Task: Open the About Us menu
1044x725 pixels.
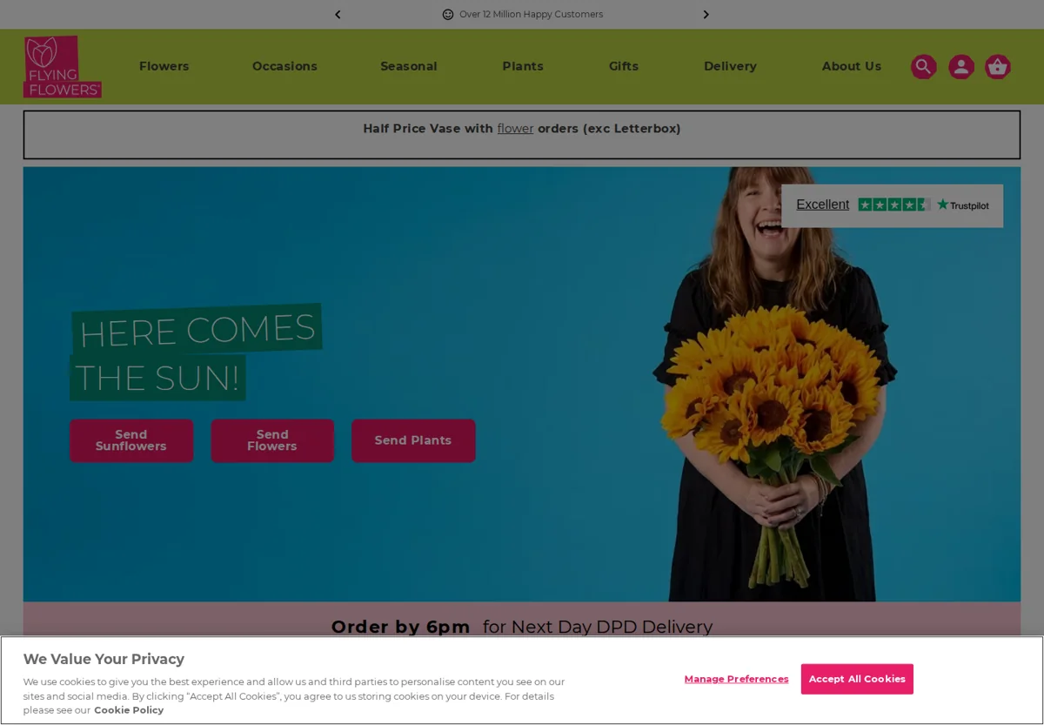Action: (x=852, y=66)
